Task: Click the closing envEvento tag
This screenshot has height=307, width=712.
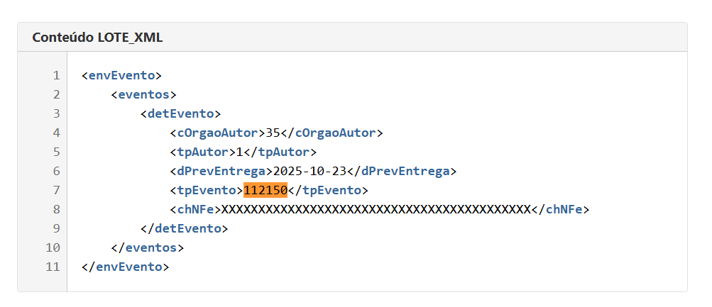Action: [126, 267]
